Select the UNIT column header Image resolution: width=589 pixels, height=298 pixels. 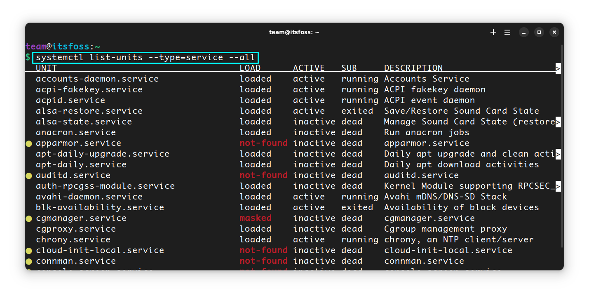click(x=46, y=68)
